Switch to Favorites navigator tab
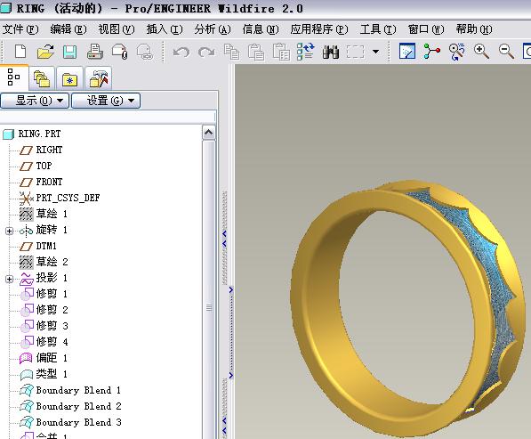Viewport: 531px width, 439px height. 69,79
